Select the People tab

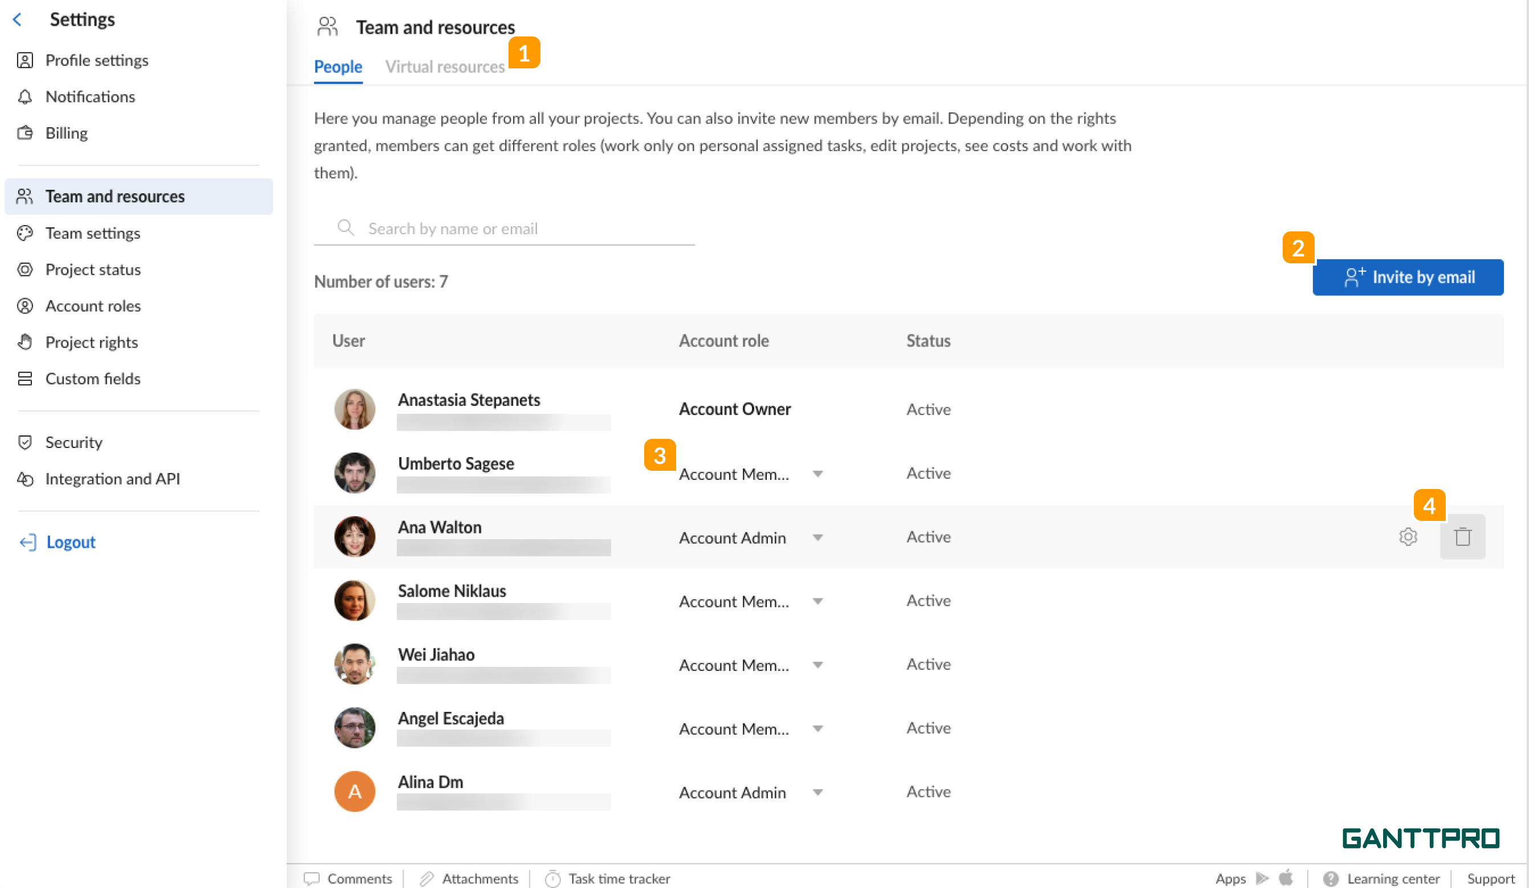point(338,67)
